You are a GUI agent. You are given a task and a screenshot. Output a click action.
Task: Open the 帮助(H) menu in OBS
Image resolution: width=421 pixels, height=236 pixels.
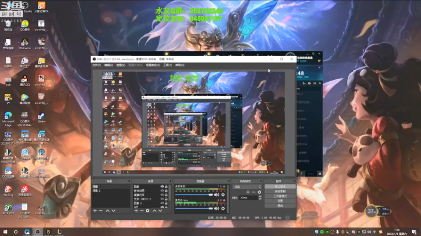tap(180, 65)
